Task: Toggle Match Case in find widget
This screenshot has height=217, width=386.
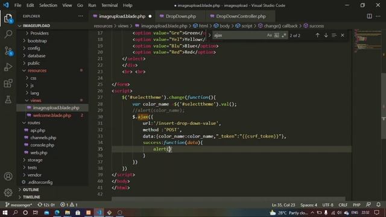Action: [270, 35]
